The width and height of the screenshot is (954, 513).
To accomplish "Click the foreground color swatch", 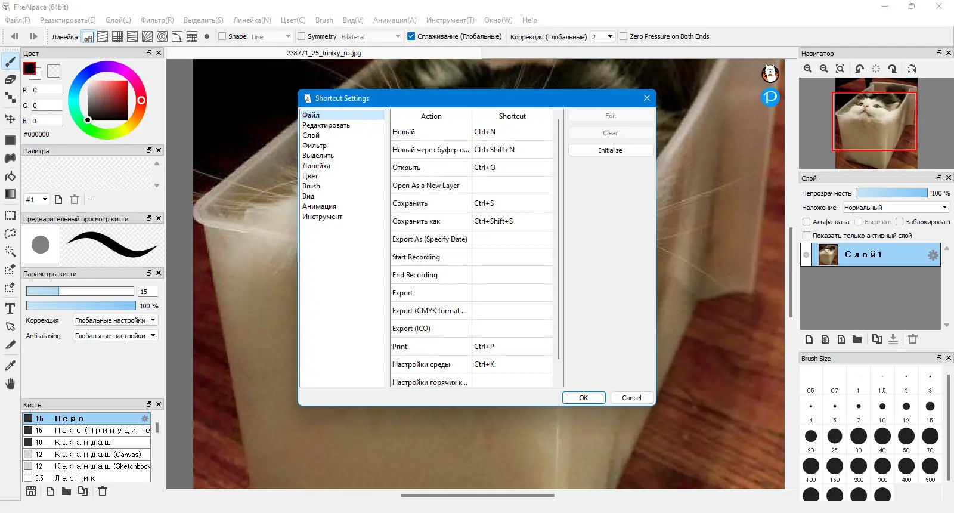I will point(29,68).
